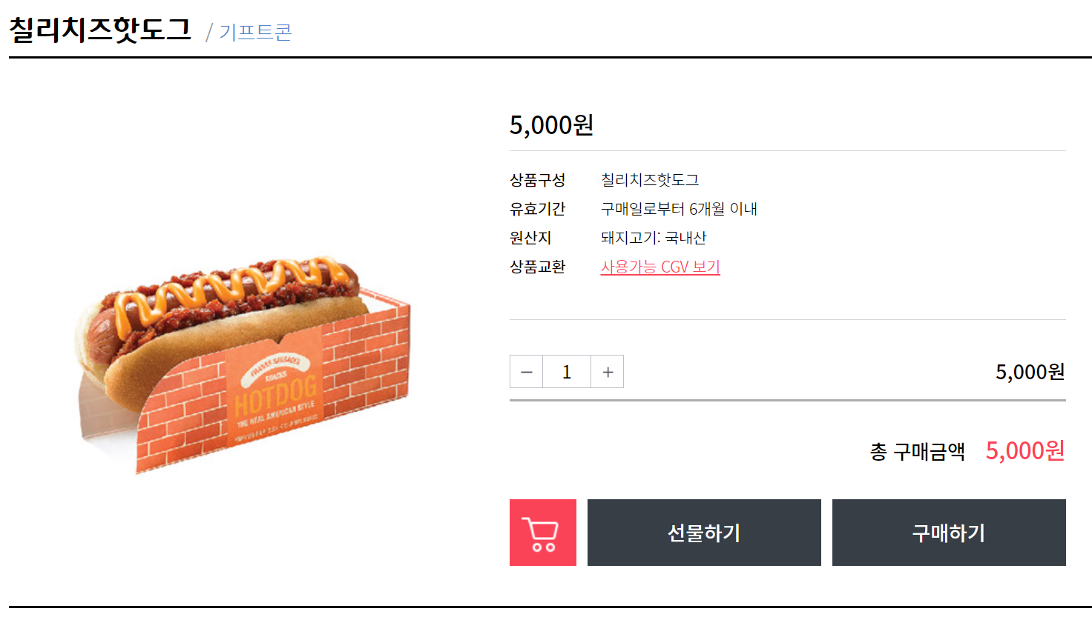Increase quantity with the plus button
This screenshot has width=1092, height=617.
(608, 372)
